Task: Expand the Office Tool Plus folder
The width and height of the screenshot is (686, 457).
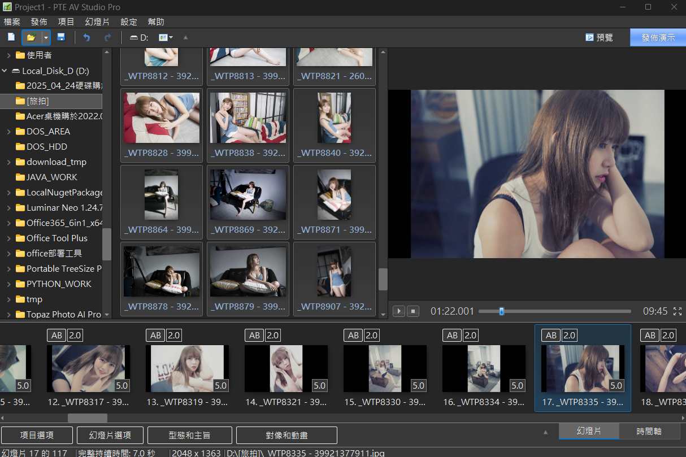Action: click(8, 238)
